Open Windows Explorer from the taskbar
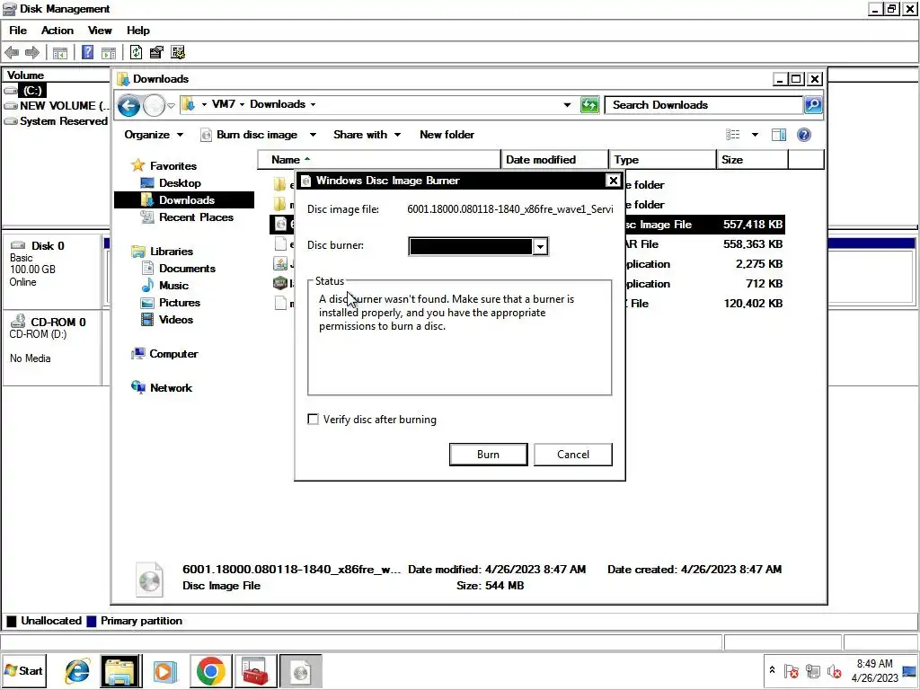The width and height of the screenshot is (920, 690). coord(120,671)
